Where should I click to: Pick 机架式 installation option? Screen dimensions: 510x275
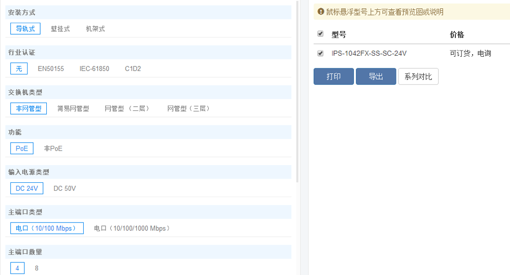[95, 29]
